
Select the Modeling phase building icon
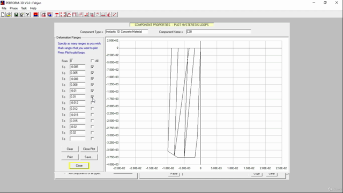[x=43, y=14]
